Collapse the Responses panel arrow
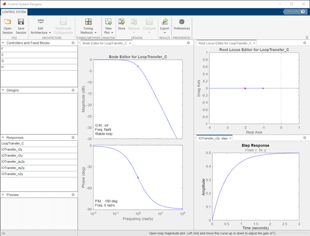 [x=2, y=138]
